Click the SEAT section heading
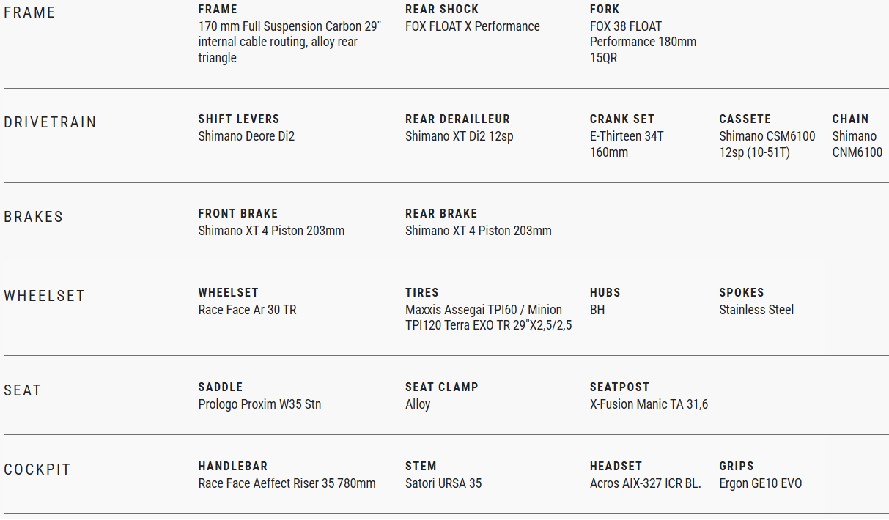Image resolution: width=889 pixels, height=520 pixels. click(23, 390)
